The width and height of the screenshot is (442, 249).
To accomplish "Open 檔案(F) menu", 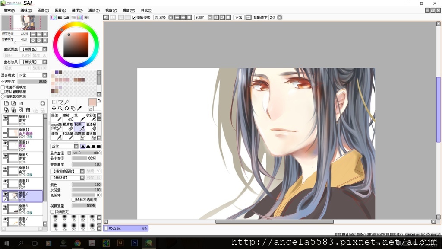I will (x=9, y=10).
